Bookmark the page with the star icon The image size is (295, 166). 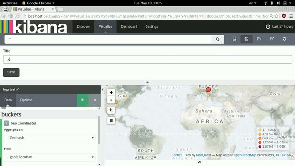[277, 16]
